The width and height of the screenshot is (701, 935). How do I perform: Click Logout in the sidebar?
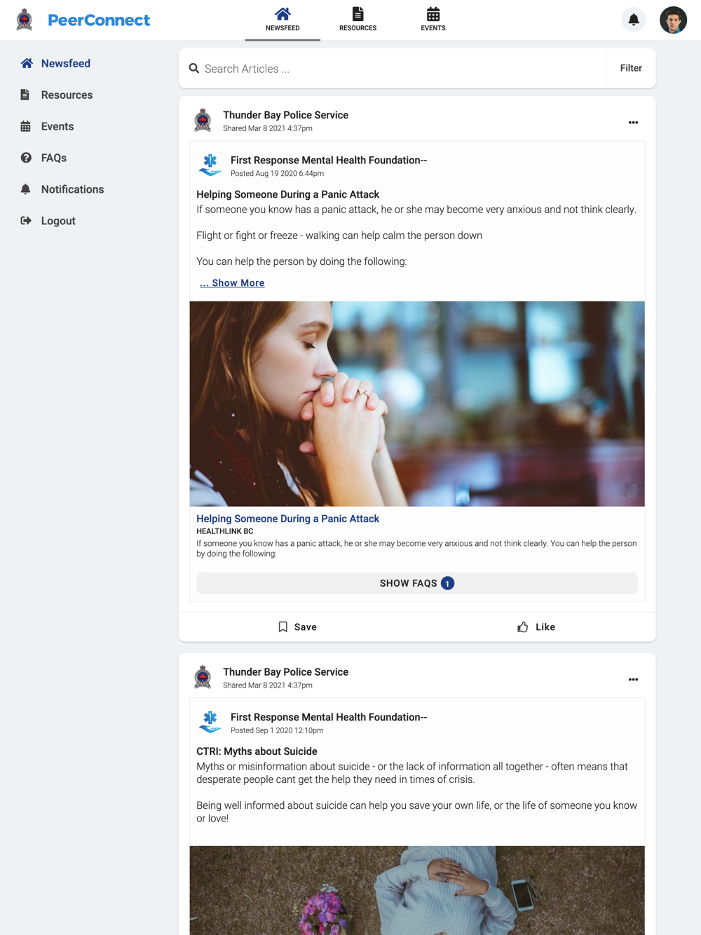tap(48, 221)
